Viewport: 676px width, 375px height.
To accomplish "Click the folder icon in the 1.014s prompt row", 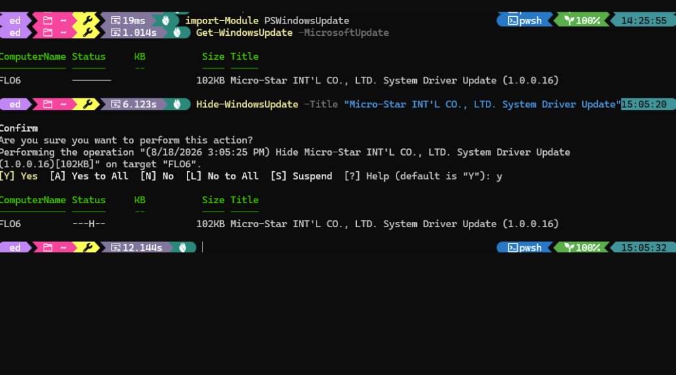I will pos(48,33).
